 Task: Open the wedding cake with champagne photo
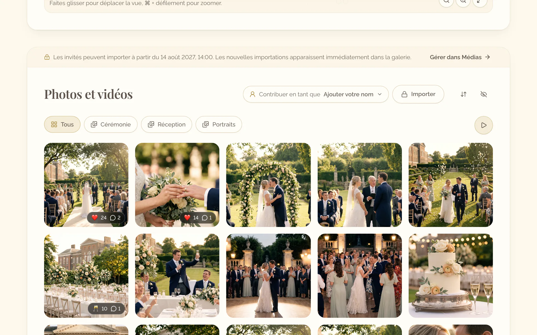(x=451, y=276)
